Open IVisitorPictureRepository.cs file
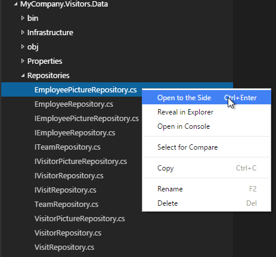 pos(80,162)
